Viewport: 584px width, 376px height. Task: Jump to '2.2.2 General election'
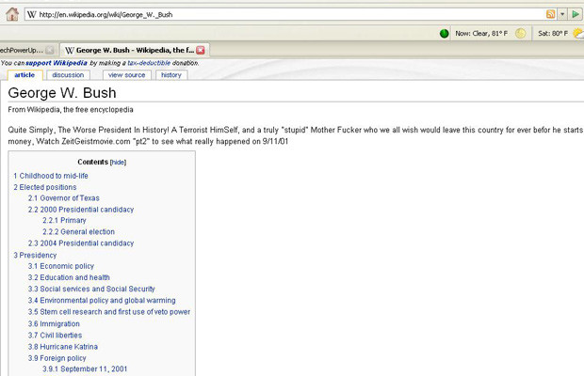[x=78, y=232]
